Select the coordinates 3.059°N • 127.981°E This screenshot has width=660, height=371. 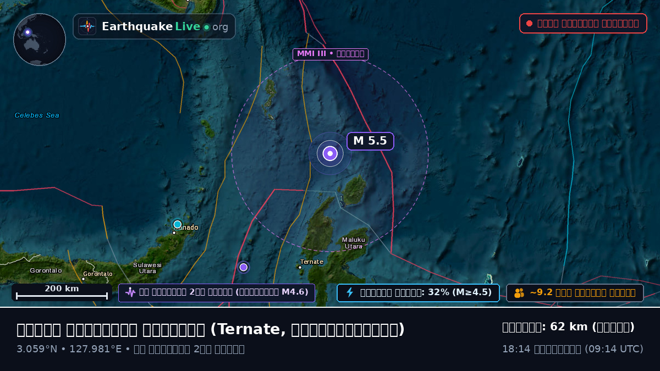[x=69, y=349]
